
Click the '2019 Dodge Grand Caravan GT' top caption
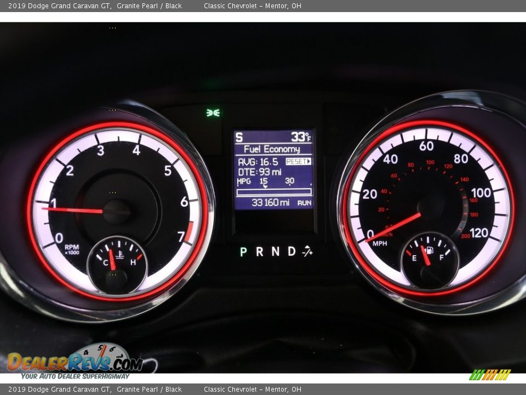[60, 5]
